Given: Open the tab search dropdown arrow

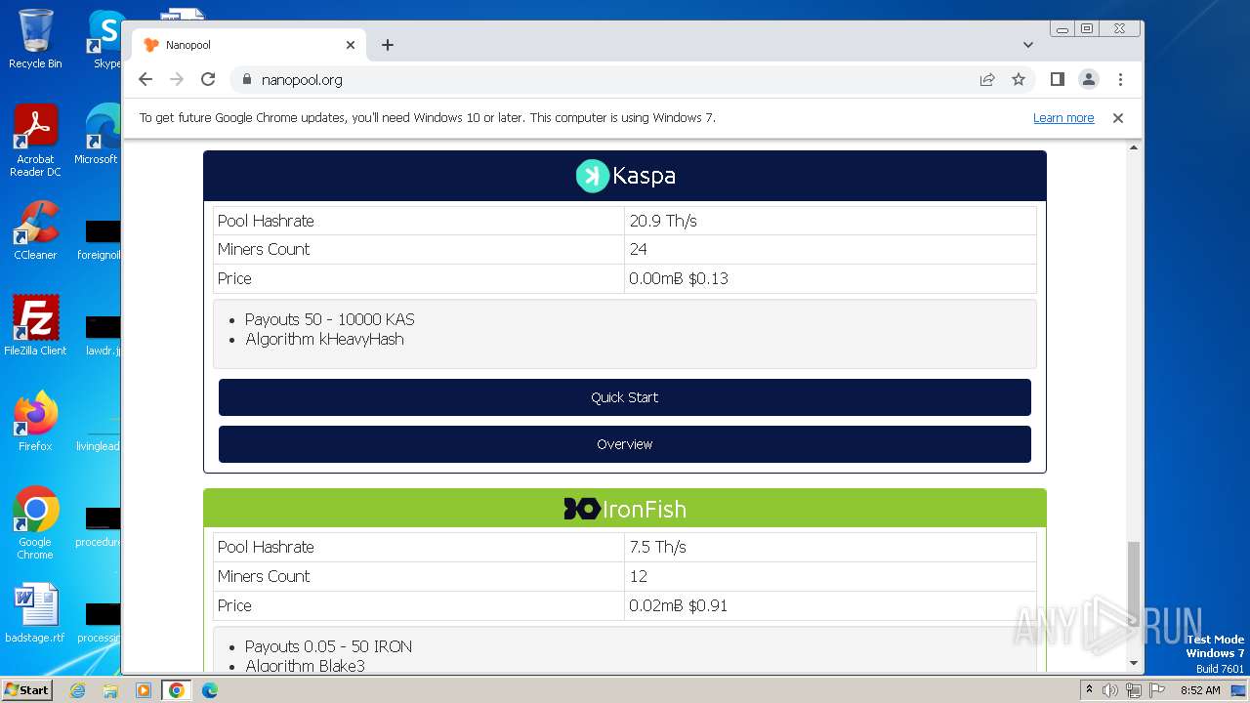Looking at the screenshot, I should pos(1028,45).
